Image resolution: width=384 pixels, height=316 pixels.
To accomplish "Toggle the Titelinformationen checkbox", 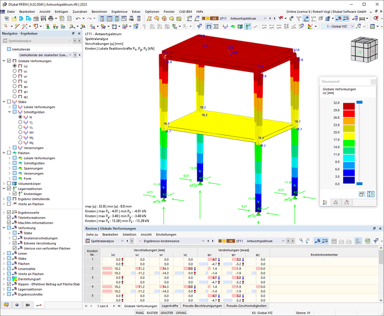I will [x=9, y=217].
